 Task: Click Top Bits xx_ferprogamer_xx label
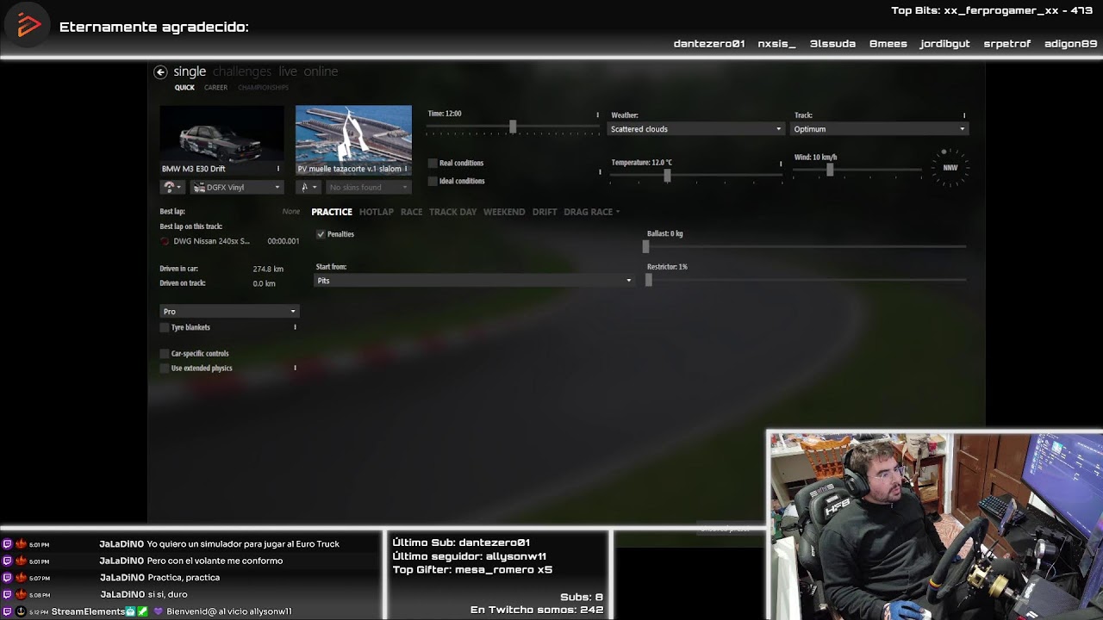click(x=992, y=10)
